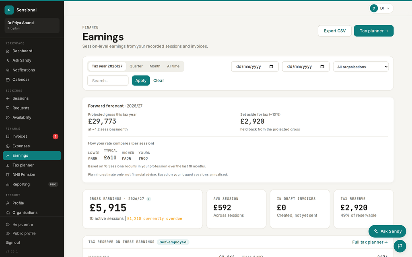The height and width of the screenshot is (257, 412).
Task: Click the Profile person icon
Action: pos(8,203)
